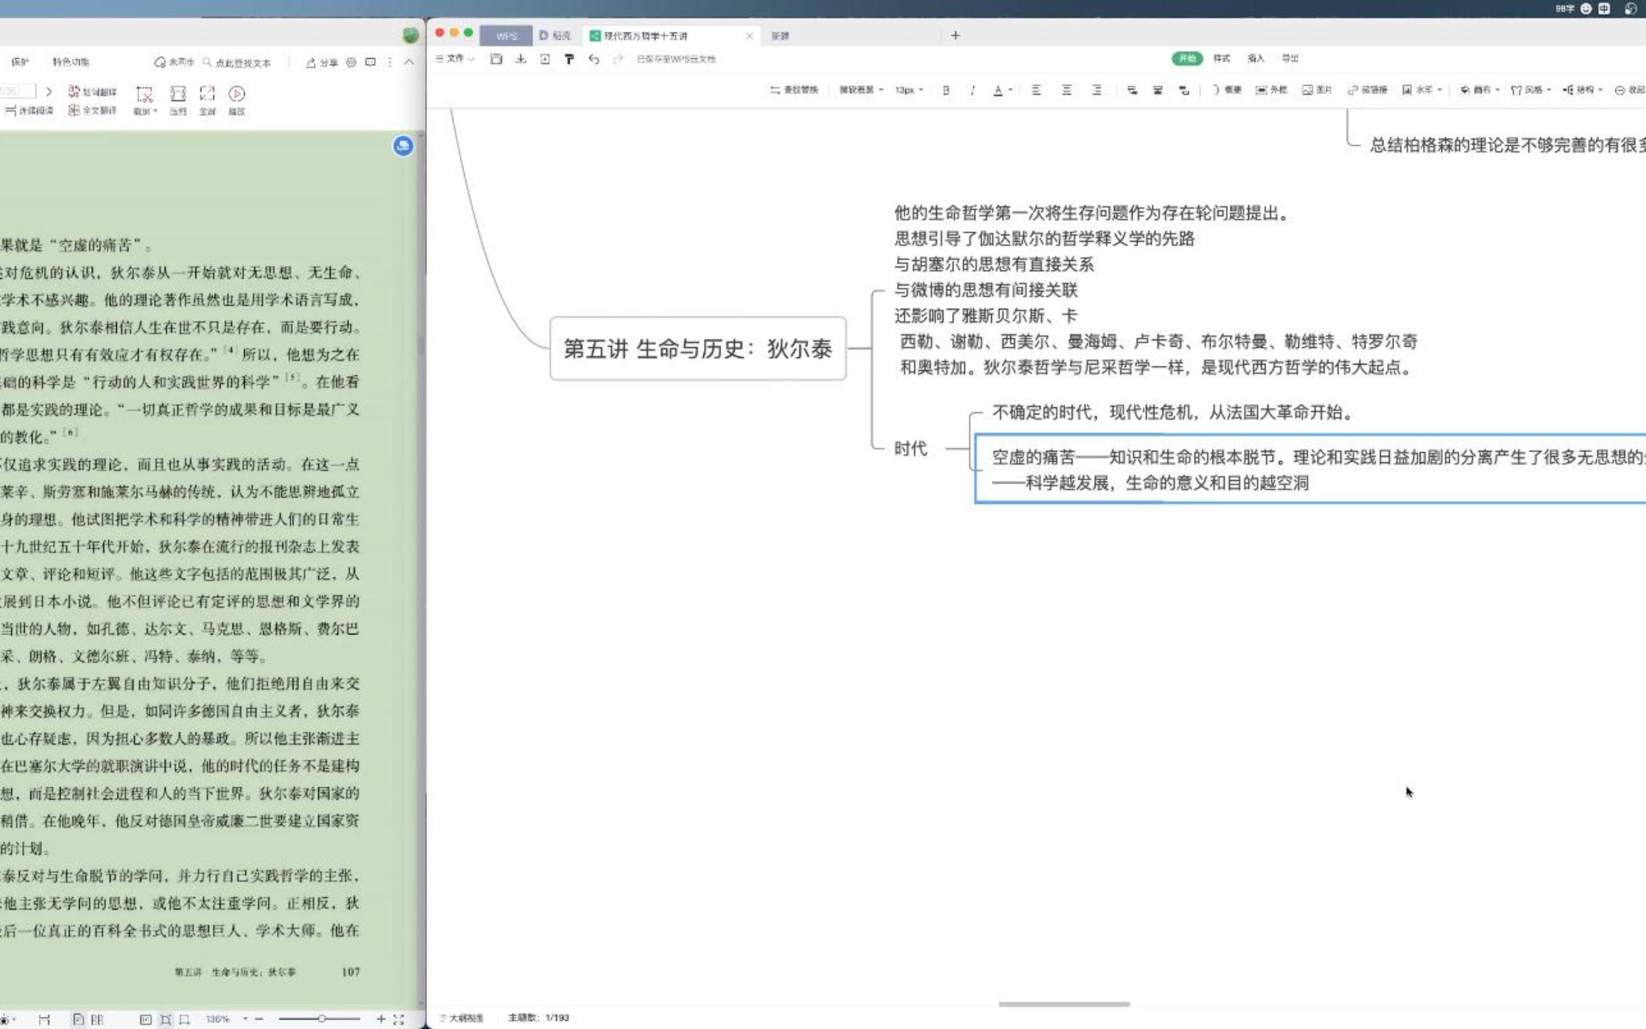Align node text center
This screenshot has width=1646, height=1029.
tap(1066, 90)
